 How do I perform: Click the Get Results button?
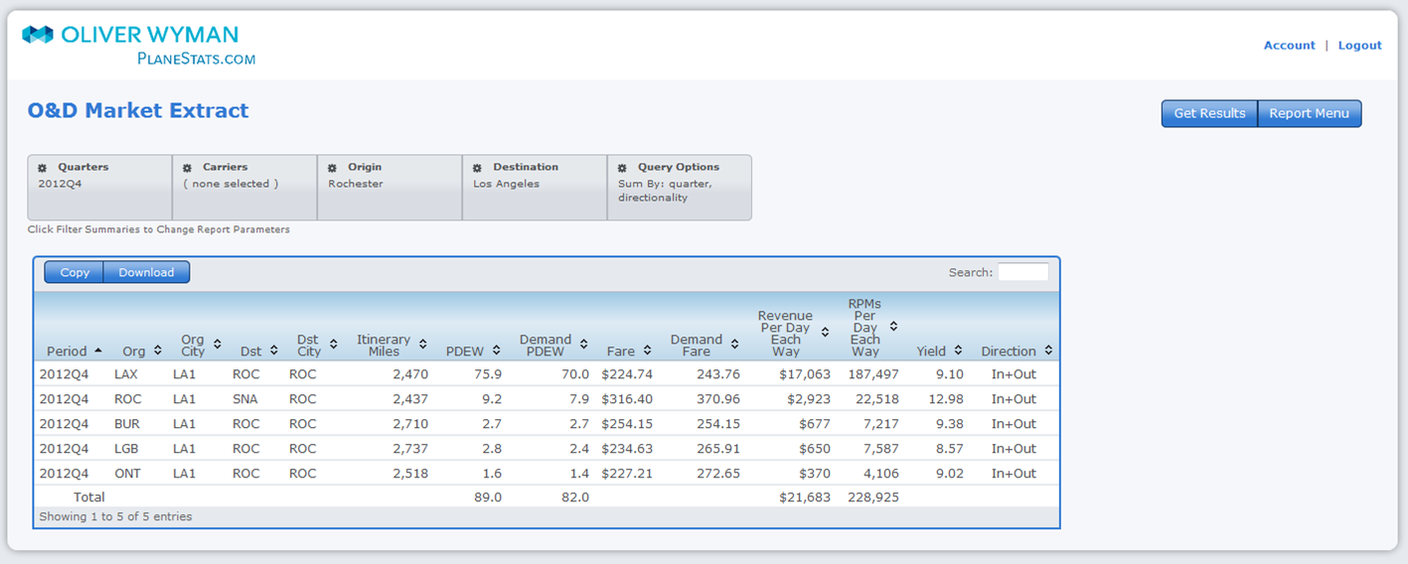click(1209, 113)
